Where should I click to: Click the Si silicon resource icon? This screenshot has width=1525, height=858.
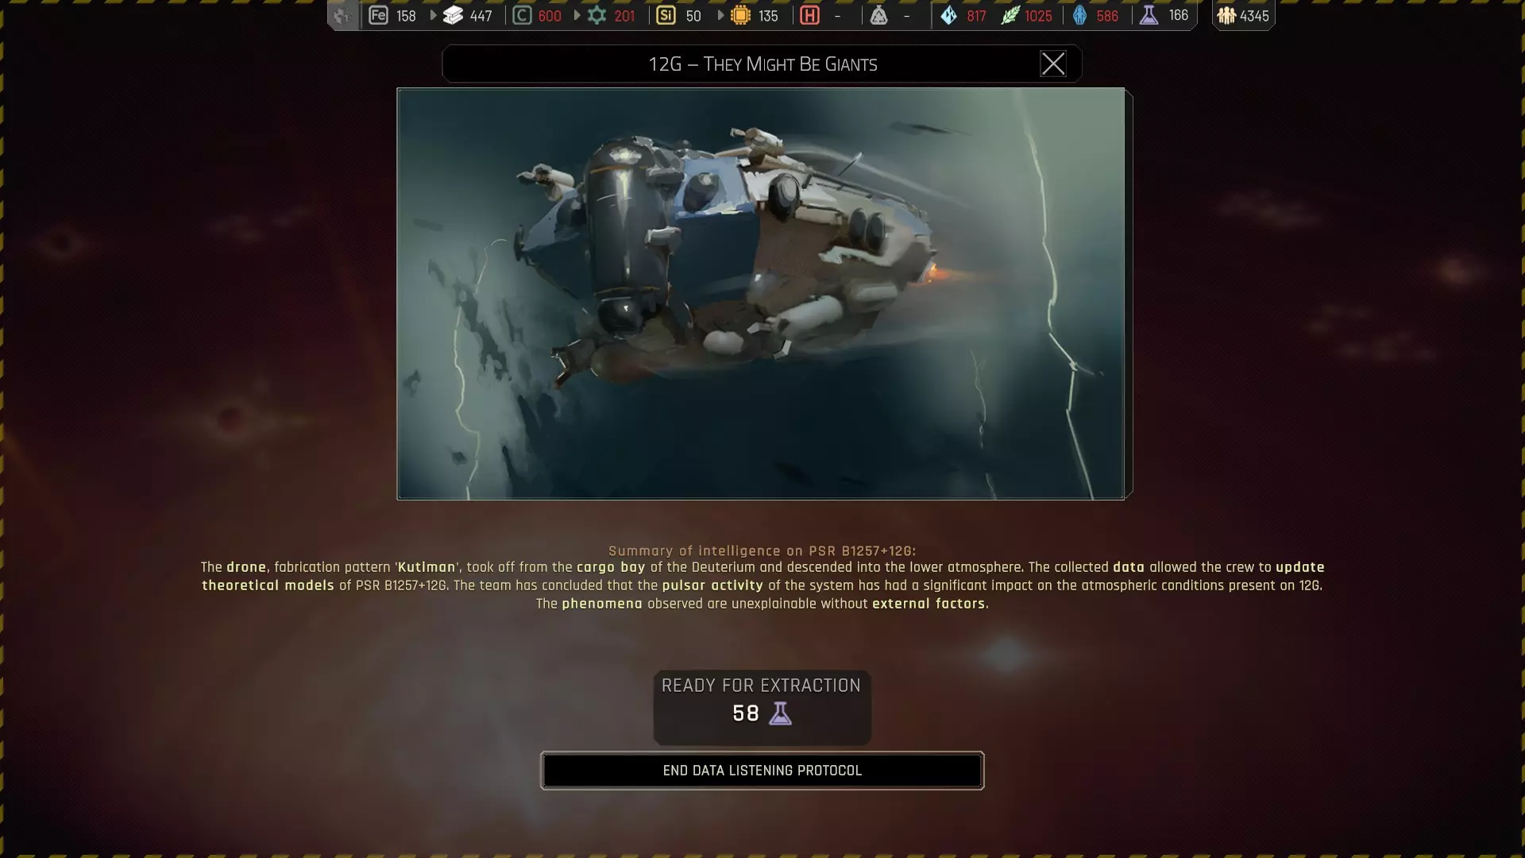tap(666, 15)
